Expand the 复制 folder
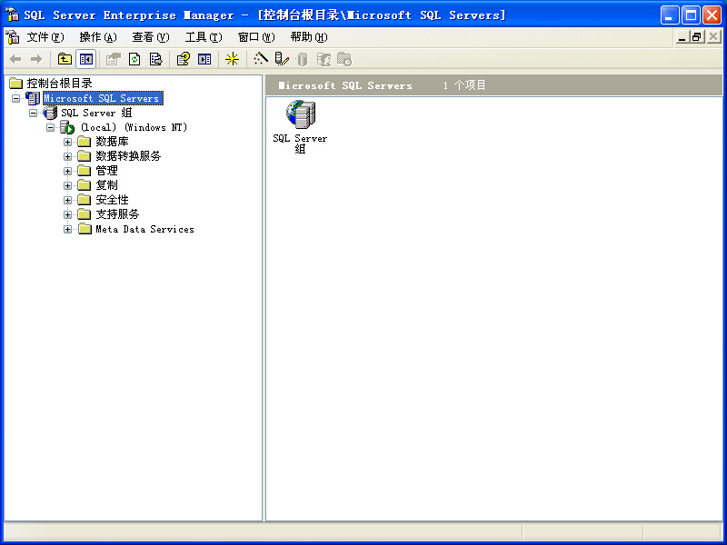This screenshot has height=545, width=727. tap(67, 185)
